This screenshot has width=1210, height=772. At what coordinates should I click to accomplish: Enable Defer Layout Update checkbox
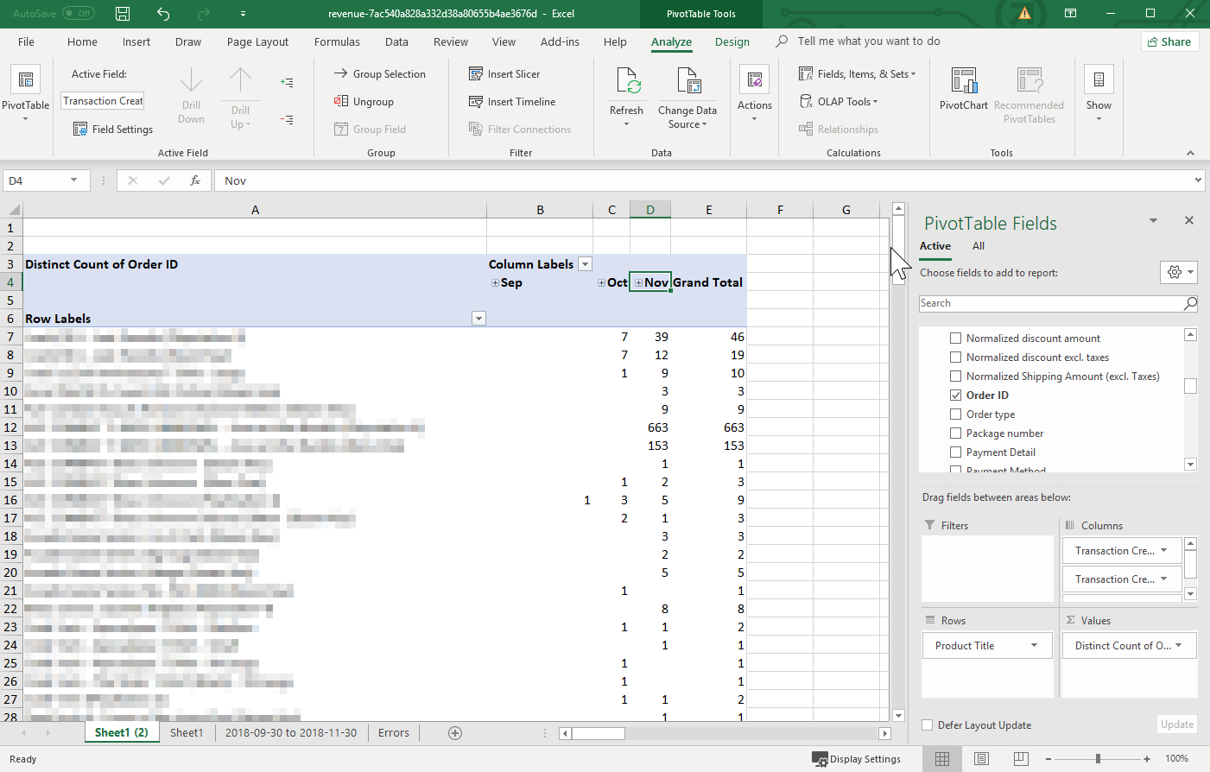pos(928,725)
